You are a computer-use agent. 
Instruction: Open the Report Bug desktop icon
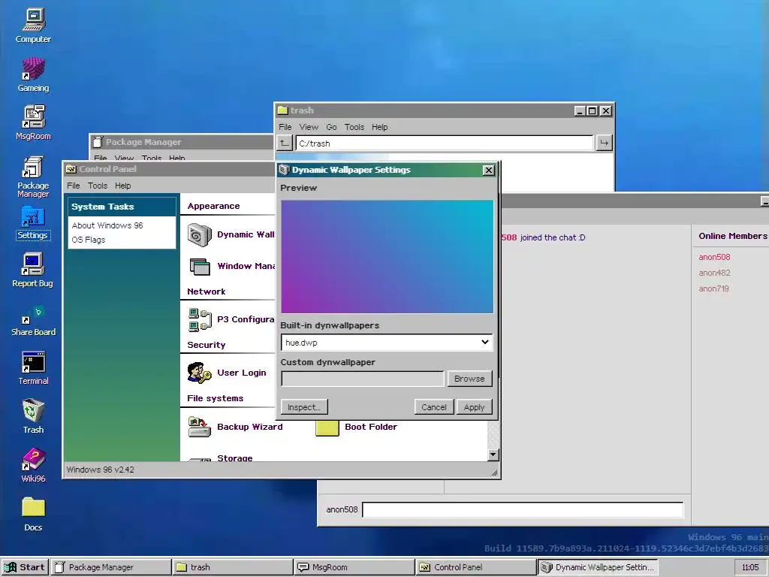click(x=33, y=270)
